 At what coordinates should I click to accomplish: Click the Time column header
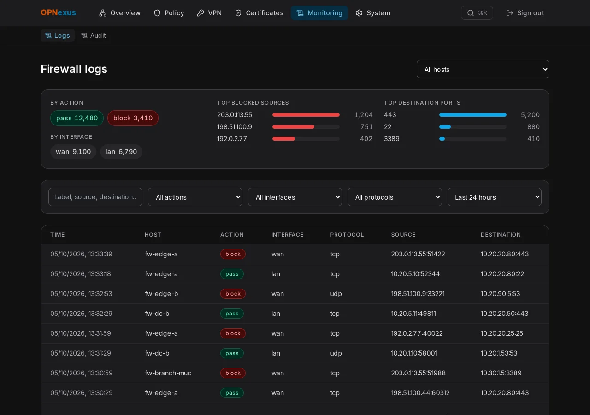click(x=58, y=235)
